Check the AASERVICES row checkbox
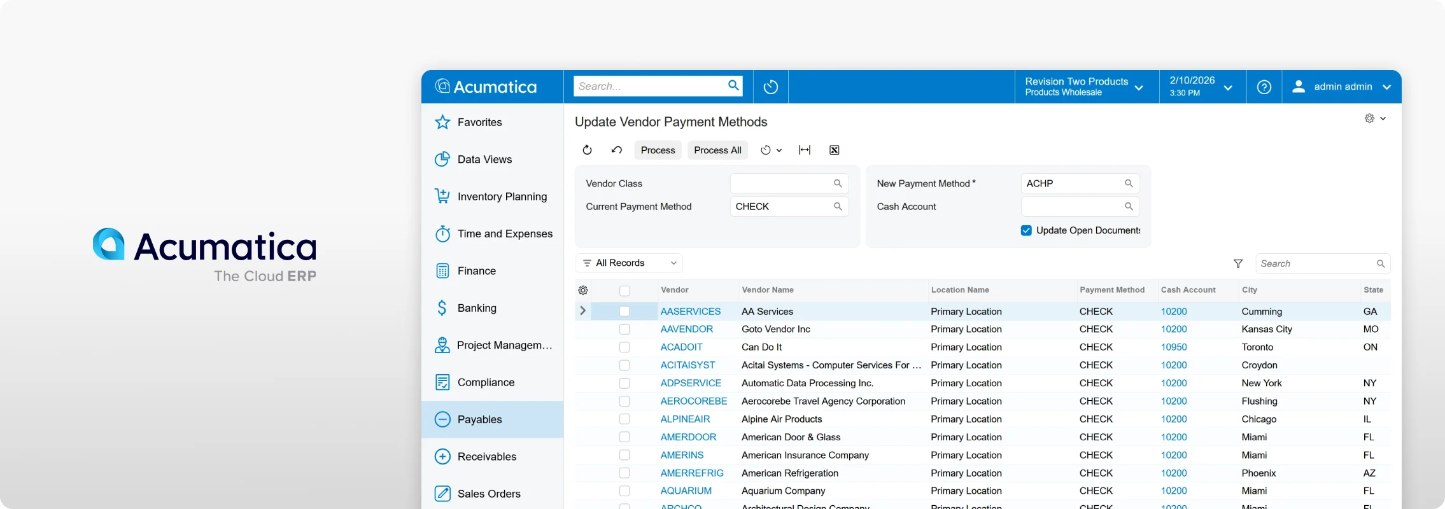This screenshot has height=509, width=1445. coord(624,311)
